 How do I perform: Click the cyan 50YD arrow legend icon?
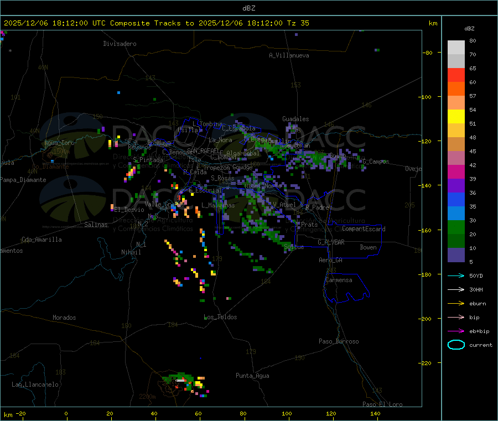tap(456, 276)
